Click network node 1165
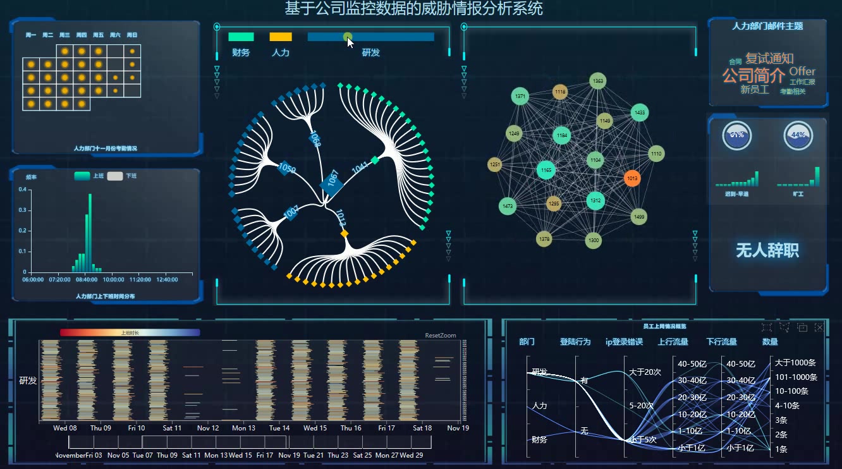842x469 pixels. (x=546, y=169)
